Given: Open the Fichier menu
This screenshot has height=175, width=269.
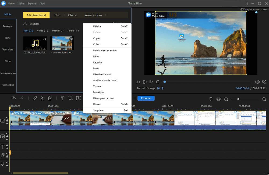Looking at the screenshot, I should click(12, 3).
